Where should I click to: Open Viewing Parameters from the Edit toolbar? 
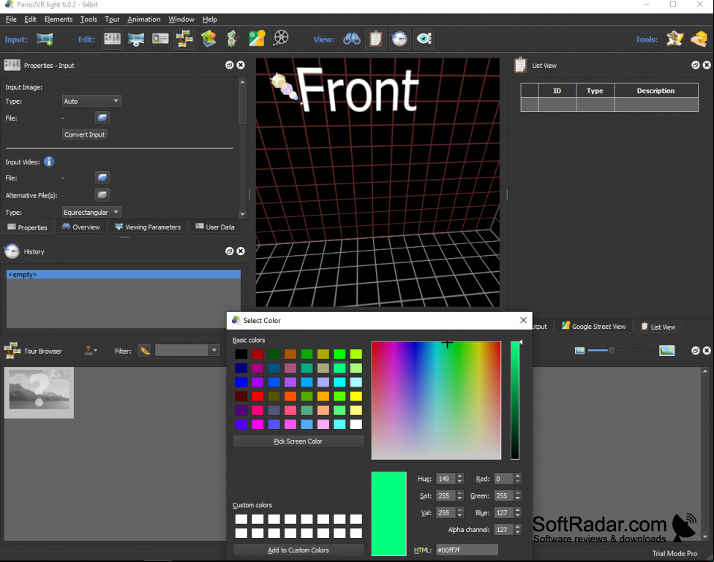pos(136,39)
